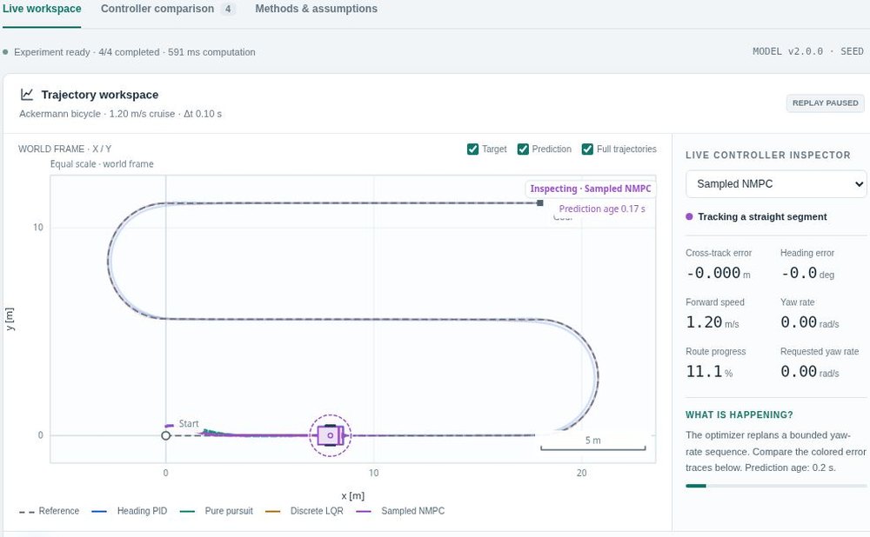Click the REPLAY PAUSED button
Viewport: 870px width, 537px height.
pos(825,103)
